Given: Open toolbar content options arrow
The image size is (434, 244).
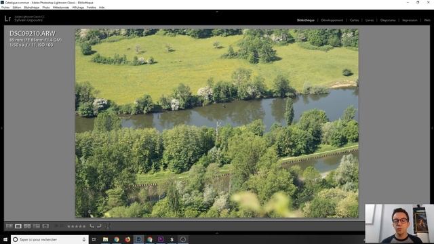Looking at the screenshot, I should click(x=108, y=226).
